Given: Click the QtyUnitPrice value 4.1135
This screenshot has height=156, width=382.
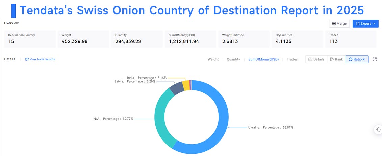Looking at the screenshot, I should [x=283, y=41].
